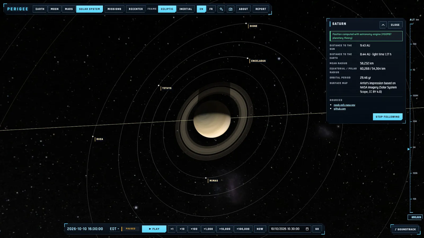424x238 pixels.
Task: Close the Saturn info panel
Action: tap(395, 25)
